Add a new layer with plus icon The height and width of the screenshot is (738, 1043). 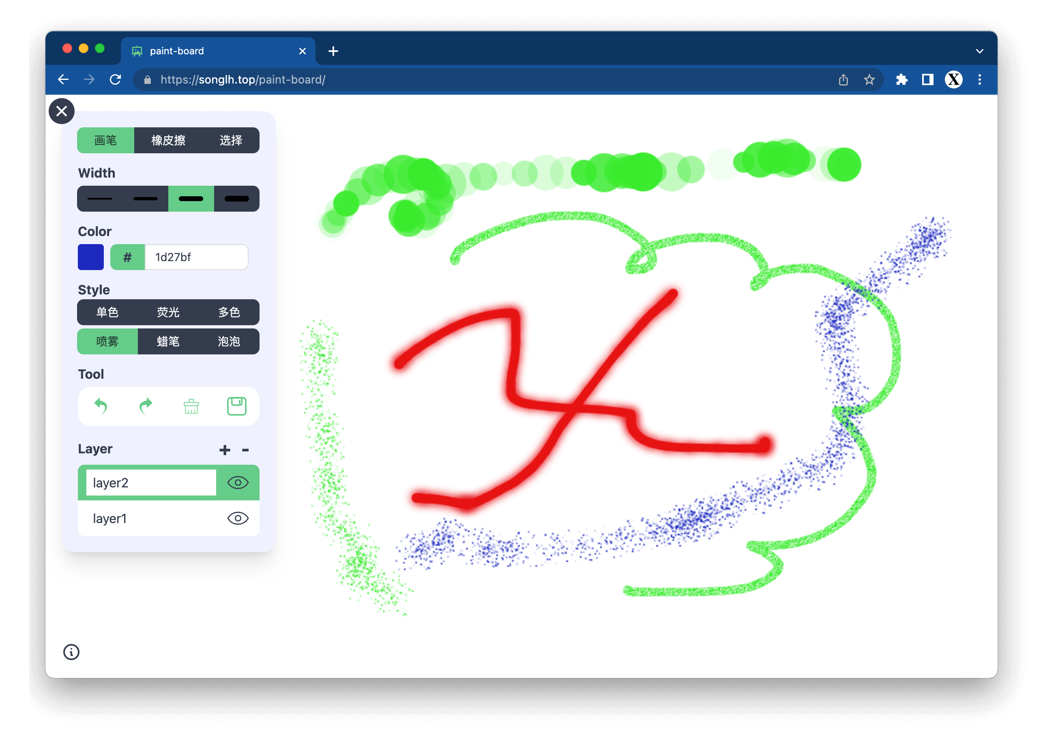pos(225,450)
